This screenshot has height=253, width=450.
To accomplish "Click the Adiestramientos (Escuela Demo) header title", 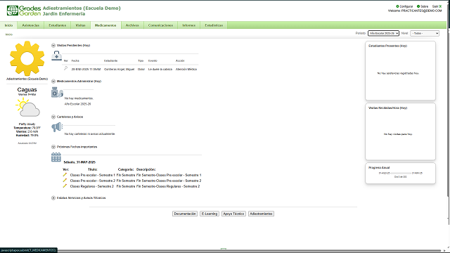I will [82, 8].
